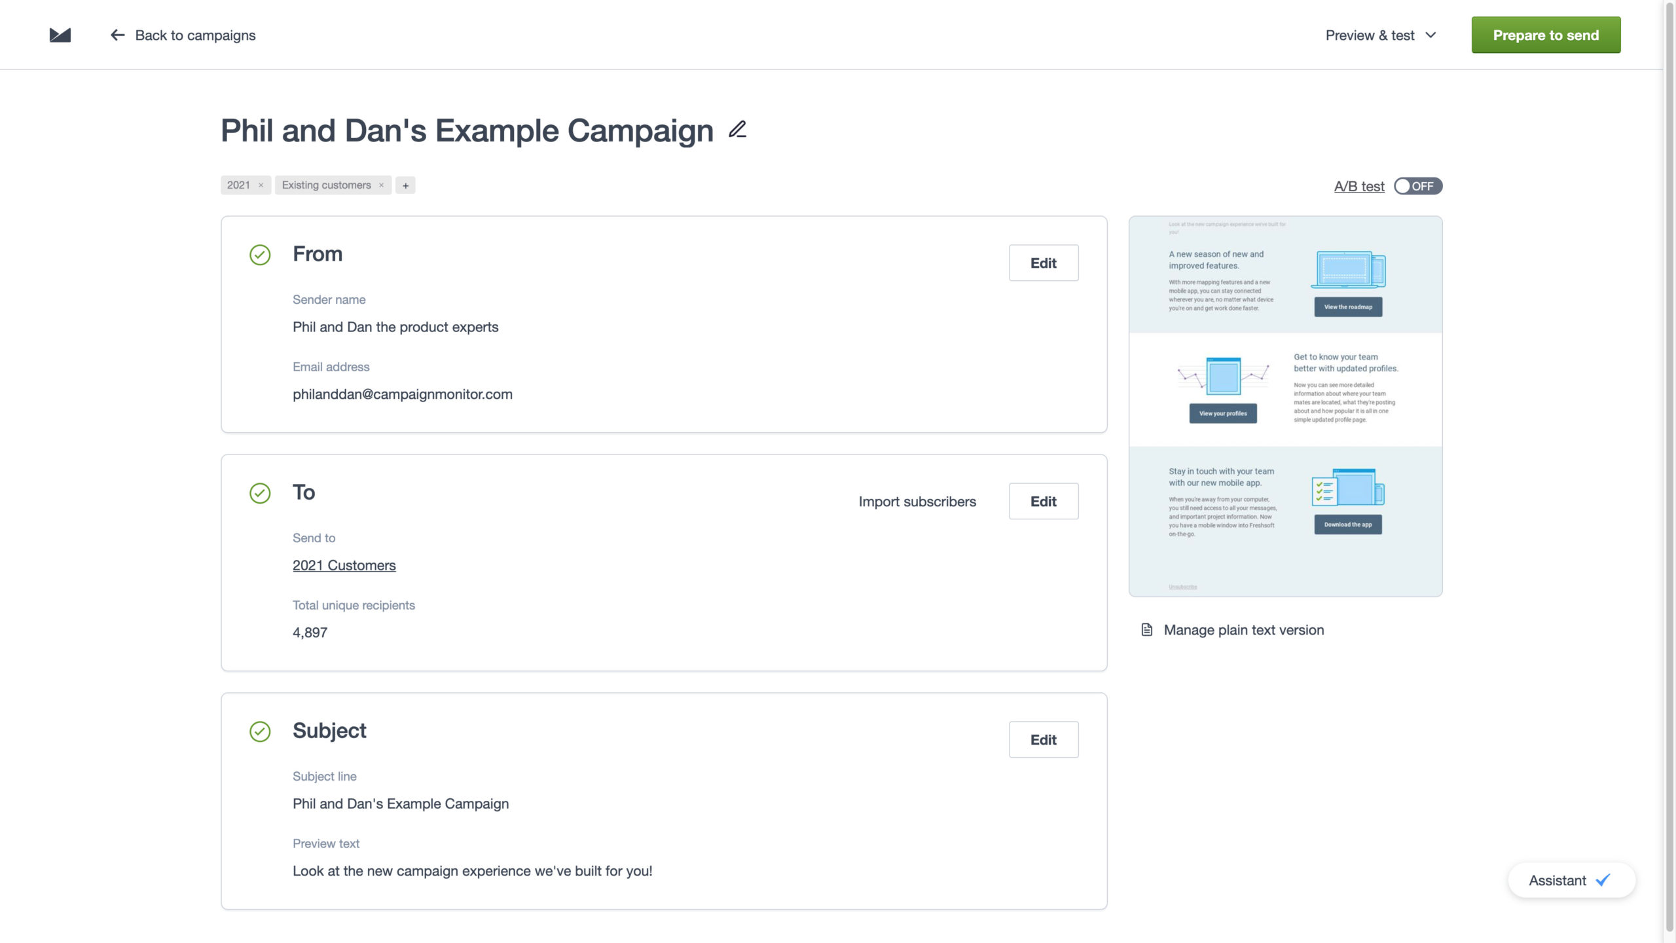The image size is (1676, 943).
Task: Click the pencil icon to rename campaign
Action: tap(737, 130)
